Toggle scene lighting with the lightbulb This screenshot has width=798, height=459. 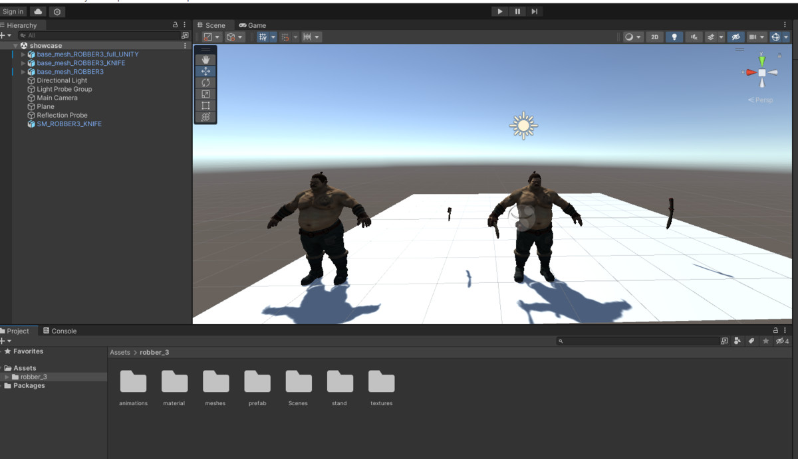[674, 37]
